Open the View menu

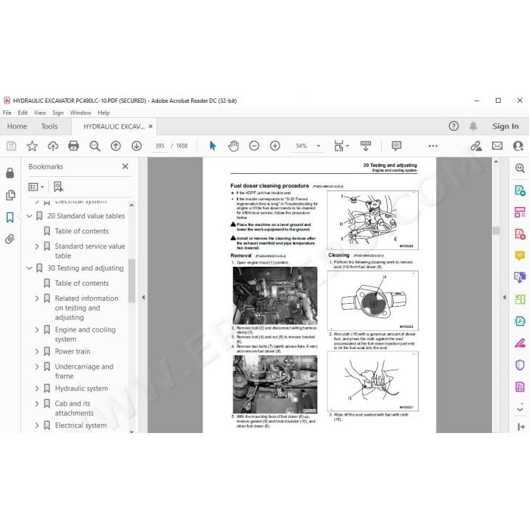[x=40, y=113]
